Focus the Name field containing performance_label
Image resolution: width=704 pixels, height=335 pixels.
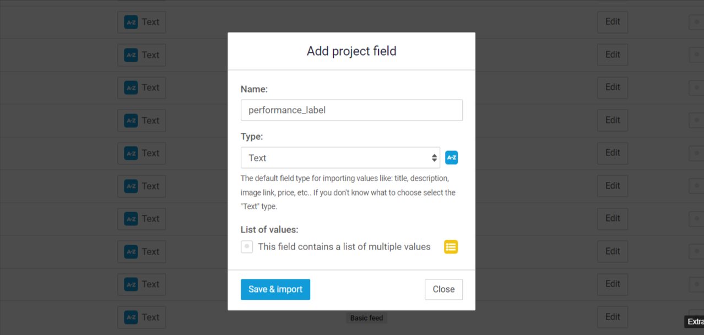(351, 110)
